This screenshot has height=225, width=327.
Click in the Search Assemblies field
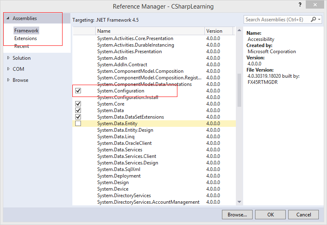tap(276, 20)
